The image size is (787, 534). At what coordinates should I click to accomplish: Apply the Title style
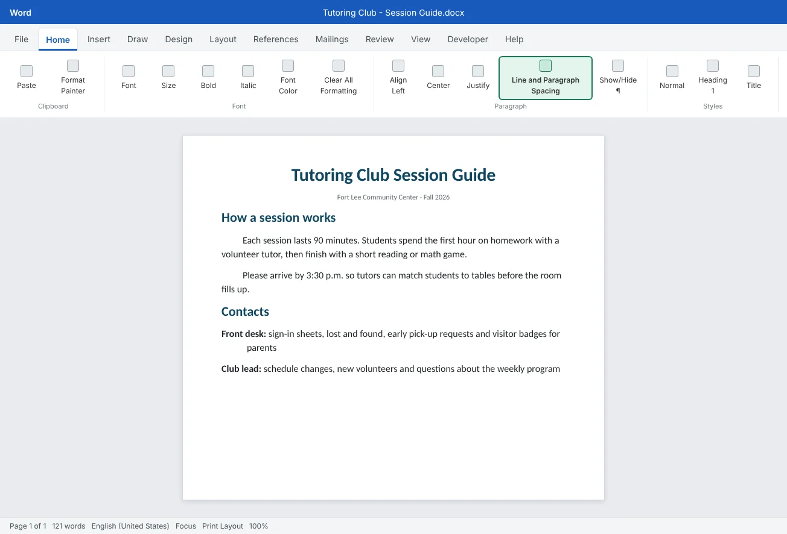click(754, 78)
